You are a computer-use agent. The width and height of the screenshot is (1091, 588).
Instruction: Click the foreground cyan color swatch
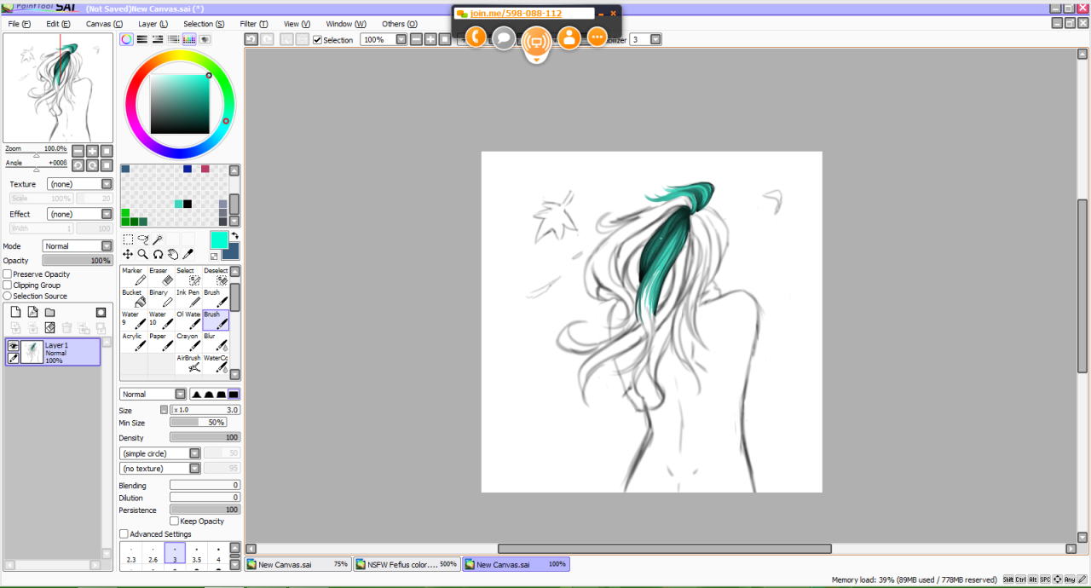point(219,239)
